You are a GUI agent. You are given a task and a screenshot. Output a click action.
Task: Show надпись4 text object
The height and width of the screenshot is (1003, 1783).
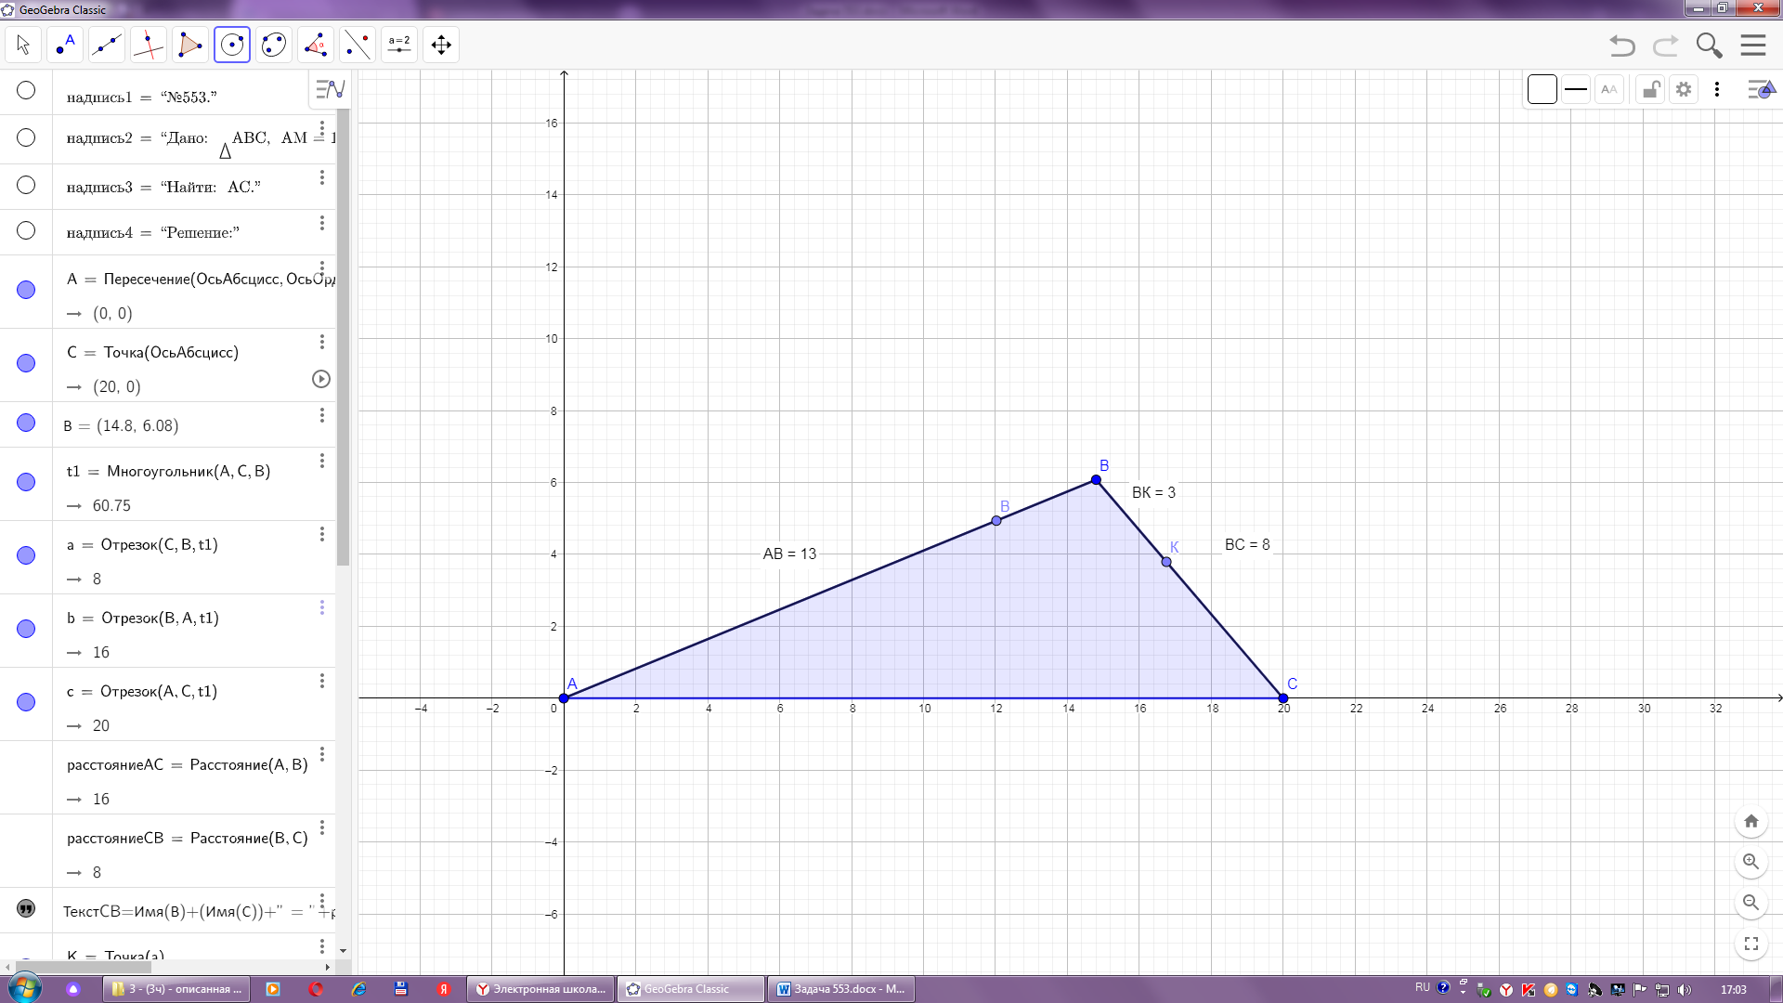point(26,230)
